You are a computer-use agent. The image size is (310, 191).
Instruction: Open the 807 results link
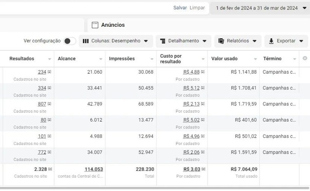click(42, 104)
